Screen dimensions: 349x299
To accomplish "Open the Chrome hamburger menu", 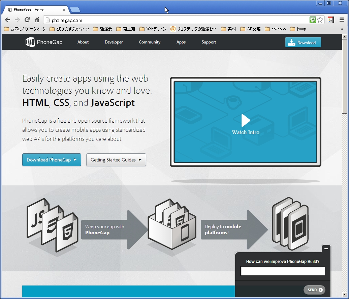I will click(x=342, y=20).
